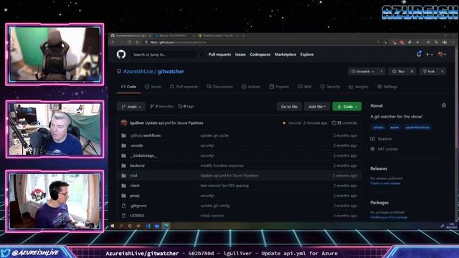Open the __blobstorage__ folder
Viewport: 459px width, 258px height.
[143, 156]
